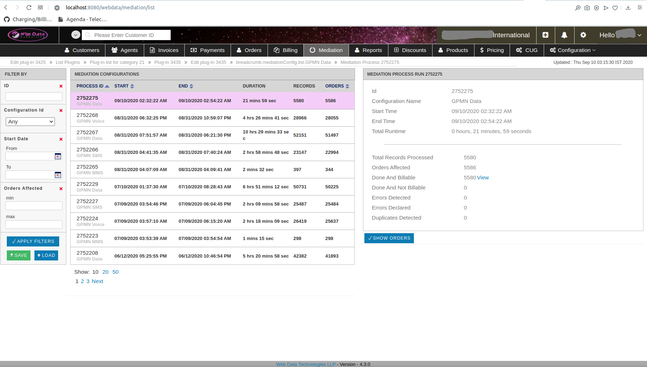The height and width of the screenshot is (367, 647).
Task: Click the Load button
Action: [46, 255]
